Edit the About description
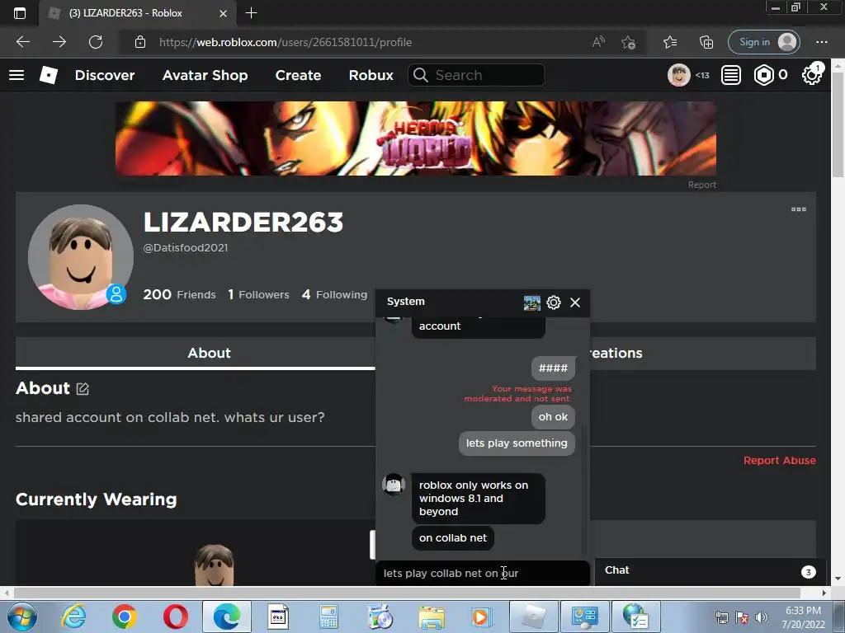Image resolution: width=845 pixels, height=633 pixels. (x=83, y=389)
